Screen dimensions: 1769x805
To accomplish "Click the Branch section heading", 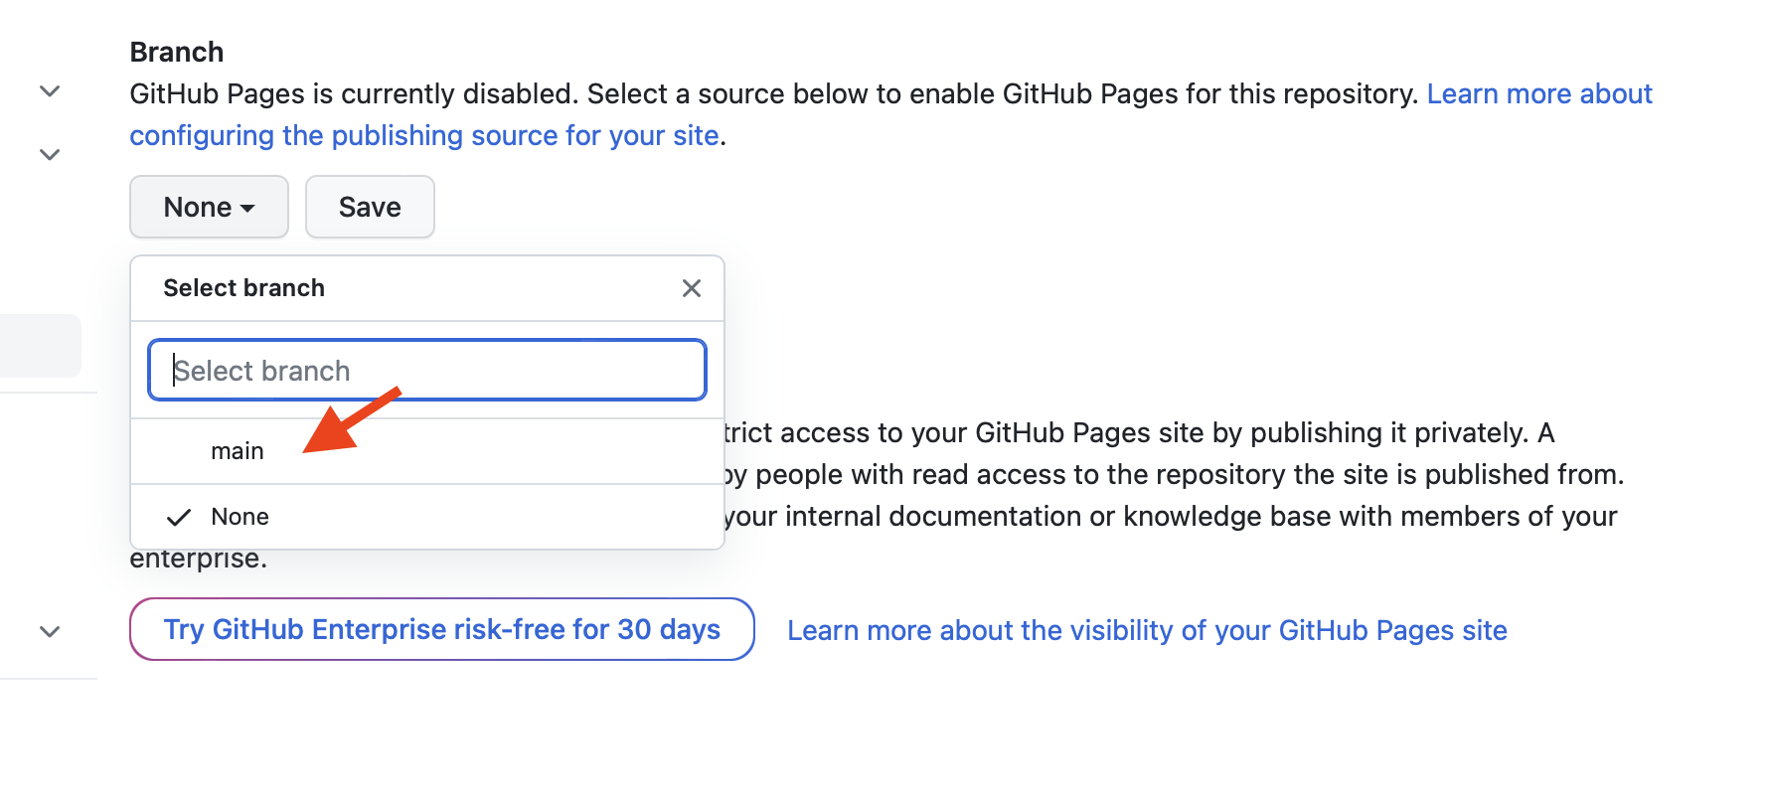I will (x=176, y=51).
